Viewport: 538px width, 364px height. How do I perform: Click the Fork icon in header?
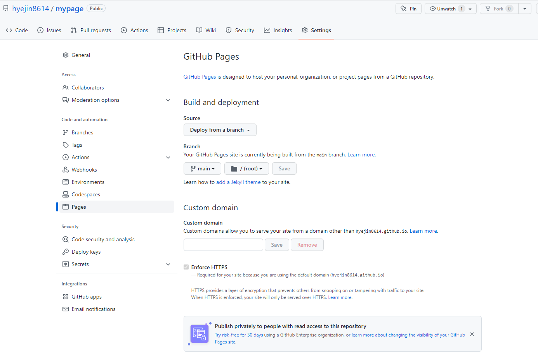tap(488, 9)
